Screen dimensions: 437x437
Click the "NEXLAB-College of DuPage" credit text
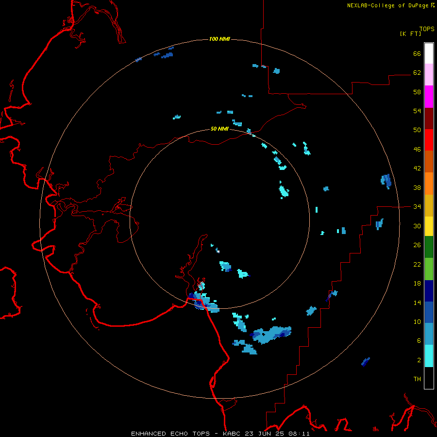click(x=388, y=5)
